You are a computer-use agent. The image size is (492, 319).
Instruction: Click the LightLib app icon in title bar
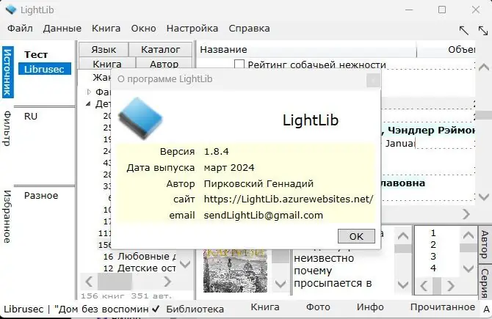tap(11, 10)
